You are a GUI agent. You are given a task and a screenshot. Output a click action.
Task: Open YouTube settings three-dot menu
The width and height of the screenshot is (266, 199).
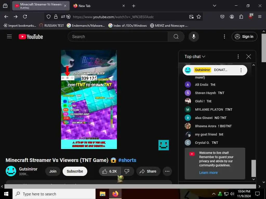pyautogui.click(x=224, y=37)
